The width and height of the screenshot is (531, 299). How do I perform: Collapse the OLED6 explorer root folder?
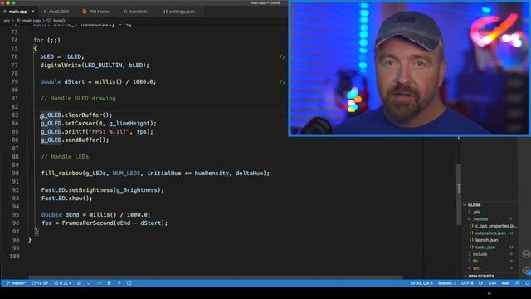click(x=490, y=205)
